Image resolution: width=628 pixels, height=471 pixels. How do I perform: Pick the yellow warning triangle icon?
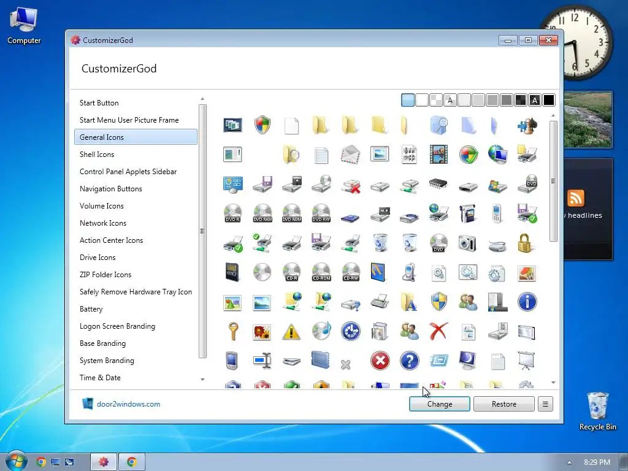point(291,332)
